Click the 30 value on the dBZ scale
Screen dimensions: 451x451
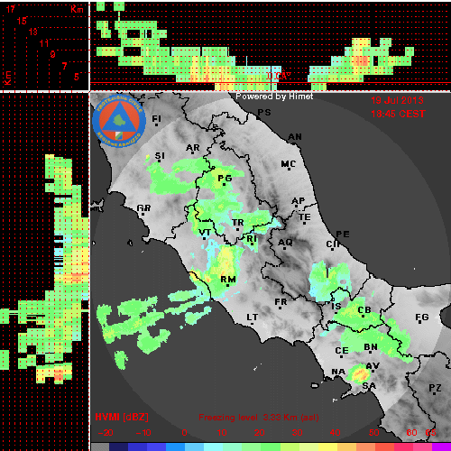point(297,433)
